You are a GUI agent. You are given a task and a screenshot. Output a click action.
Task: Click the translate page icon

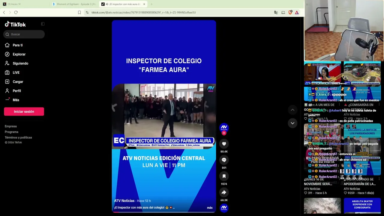pyautogui.click(x=276, y=12)
